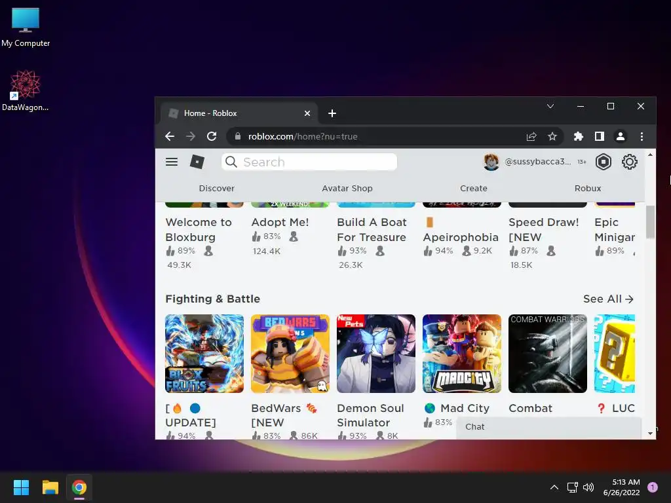Image resolution: width=671 pixels, height=503 pixels.
Task: Click the Mad City game thumbnail
Action: (462, 354)
